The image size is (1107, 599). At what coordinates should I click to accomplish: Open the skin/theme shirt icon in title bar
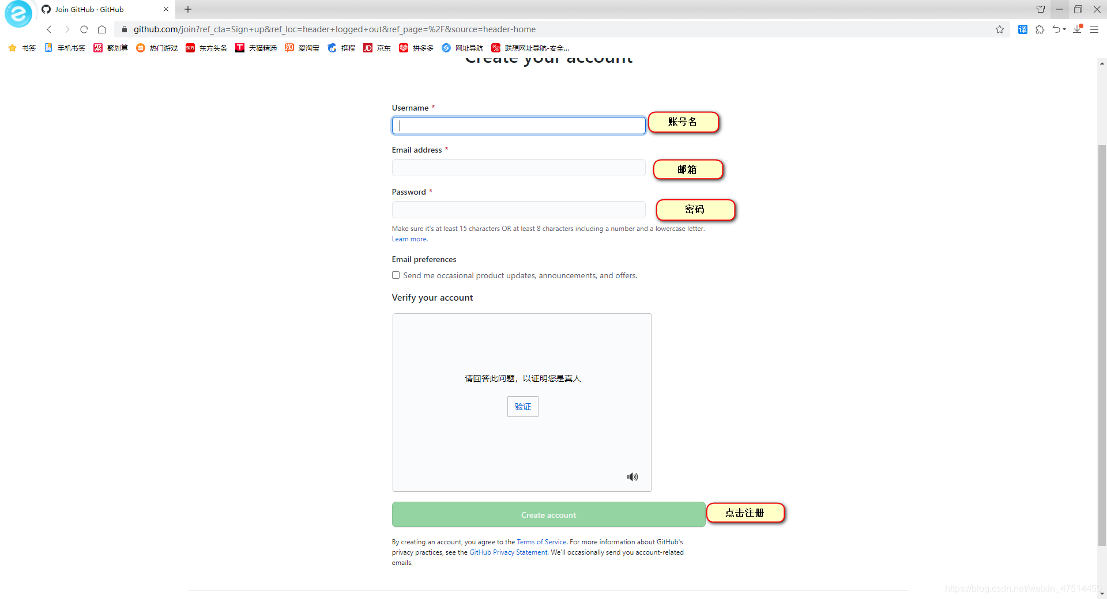(x=1041, y=9)
